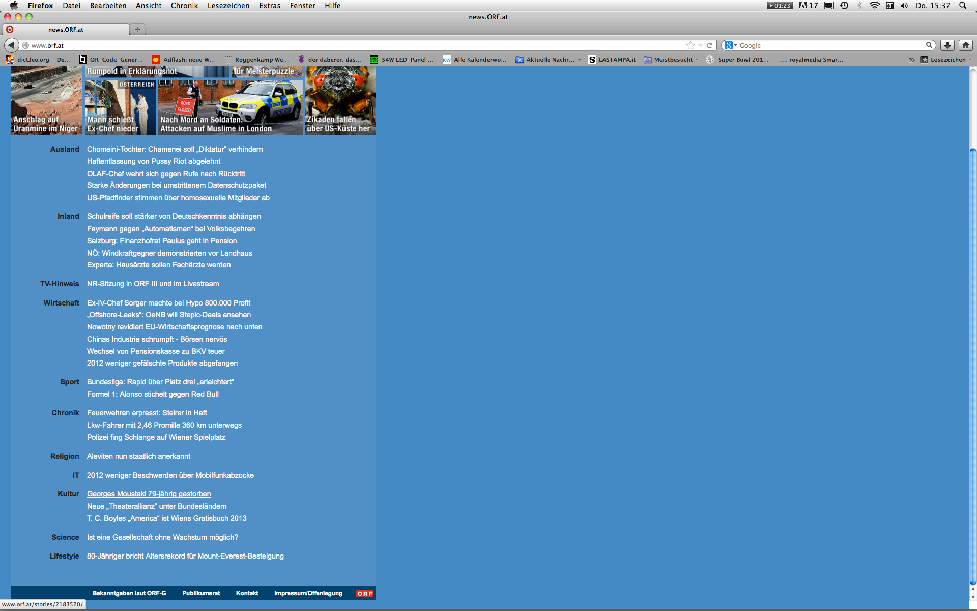This screenshot has height=611, width=977.
Task: Click the Bluetooth menu bar icon
Action: coord(859,5)
